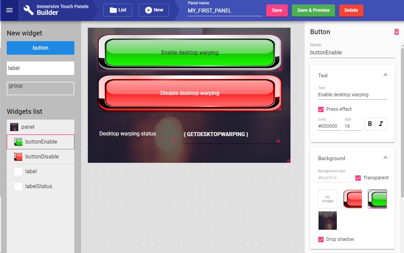
Task: Pick the dark bokeh background thumbnail
Action: pyautogui.click(x=327, y=221)
